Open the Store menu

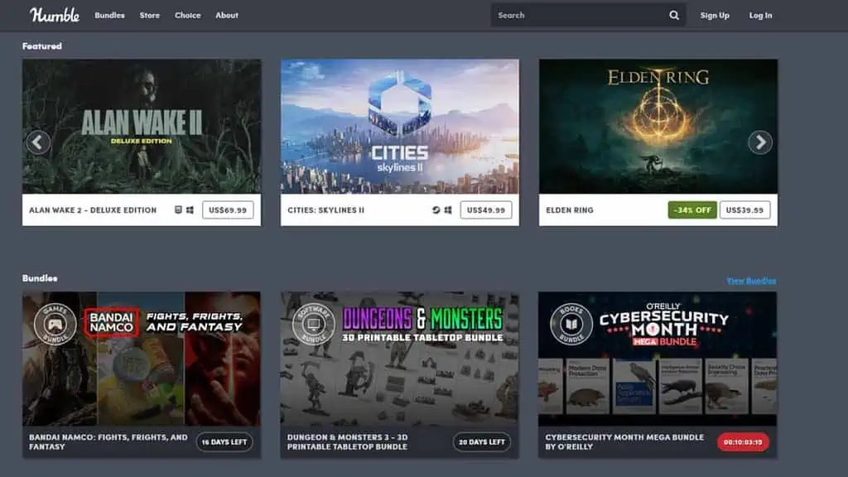point(150,14)
